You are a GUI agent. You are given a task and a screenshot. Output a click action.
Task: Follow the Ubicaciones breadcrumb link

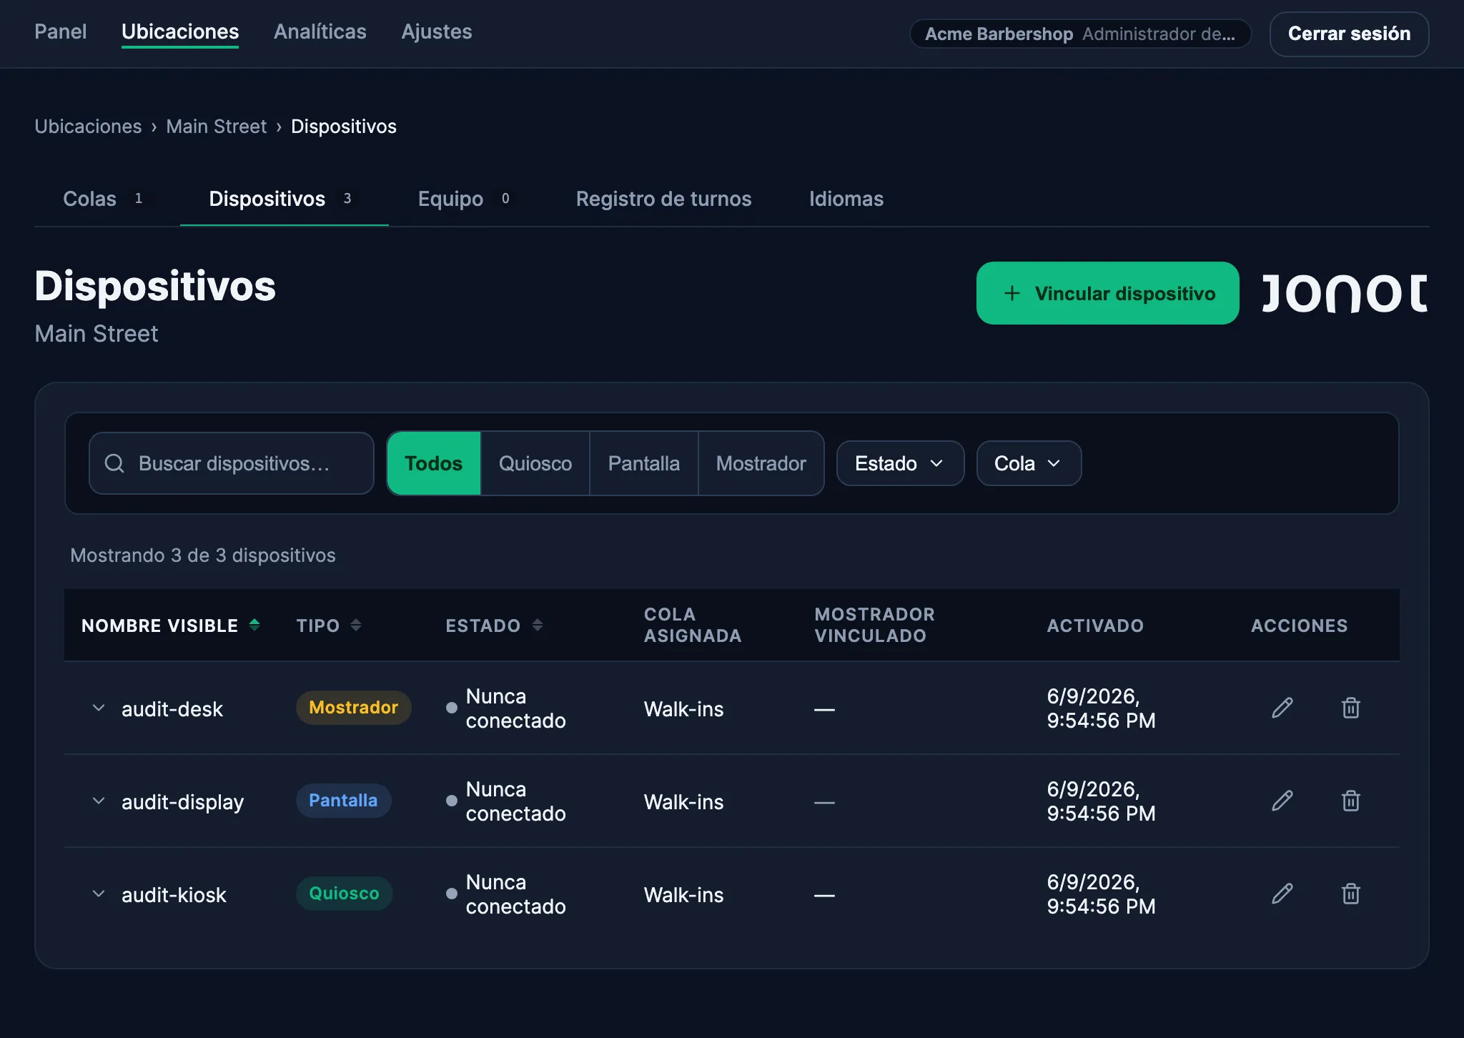point(88,127)
